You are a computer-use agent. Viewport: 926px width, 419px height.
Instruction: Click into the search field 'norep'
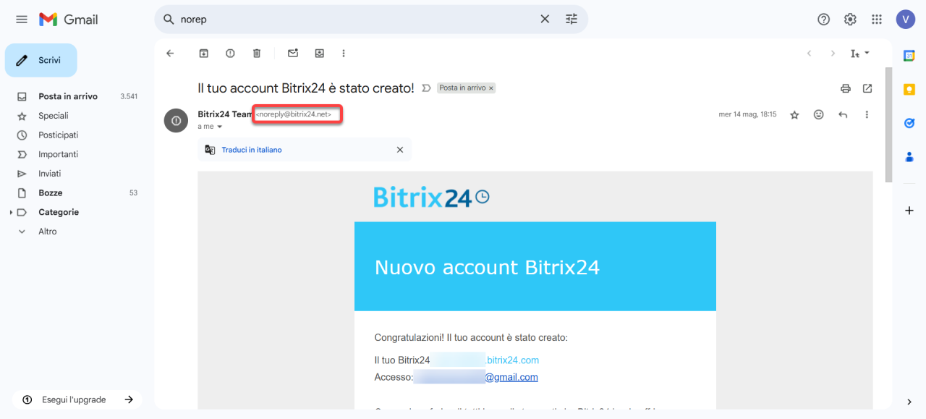[x=354, y=20]
